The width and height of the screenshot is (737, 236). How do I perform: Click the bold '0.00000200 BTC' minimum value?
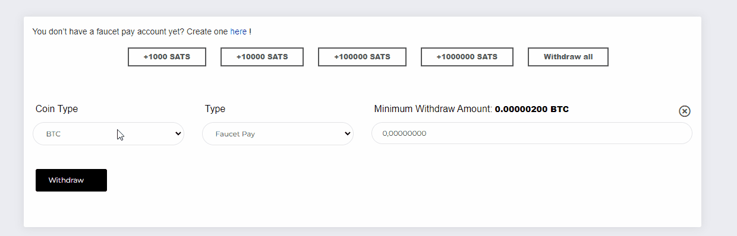(x=532, y=109)
